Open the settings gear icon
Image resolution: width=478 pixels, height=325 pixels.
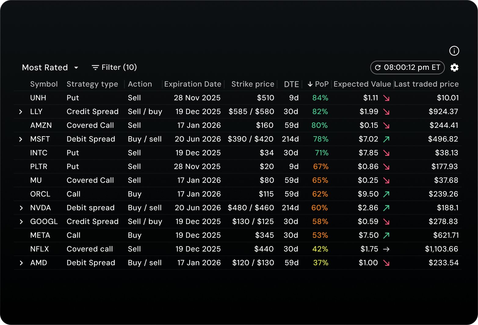tap(454, 67)
